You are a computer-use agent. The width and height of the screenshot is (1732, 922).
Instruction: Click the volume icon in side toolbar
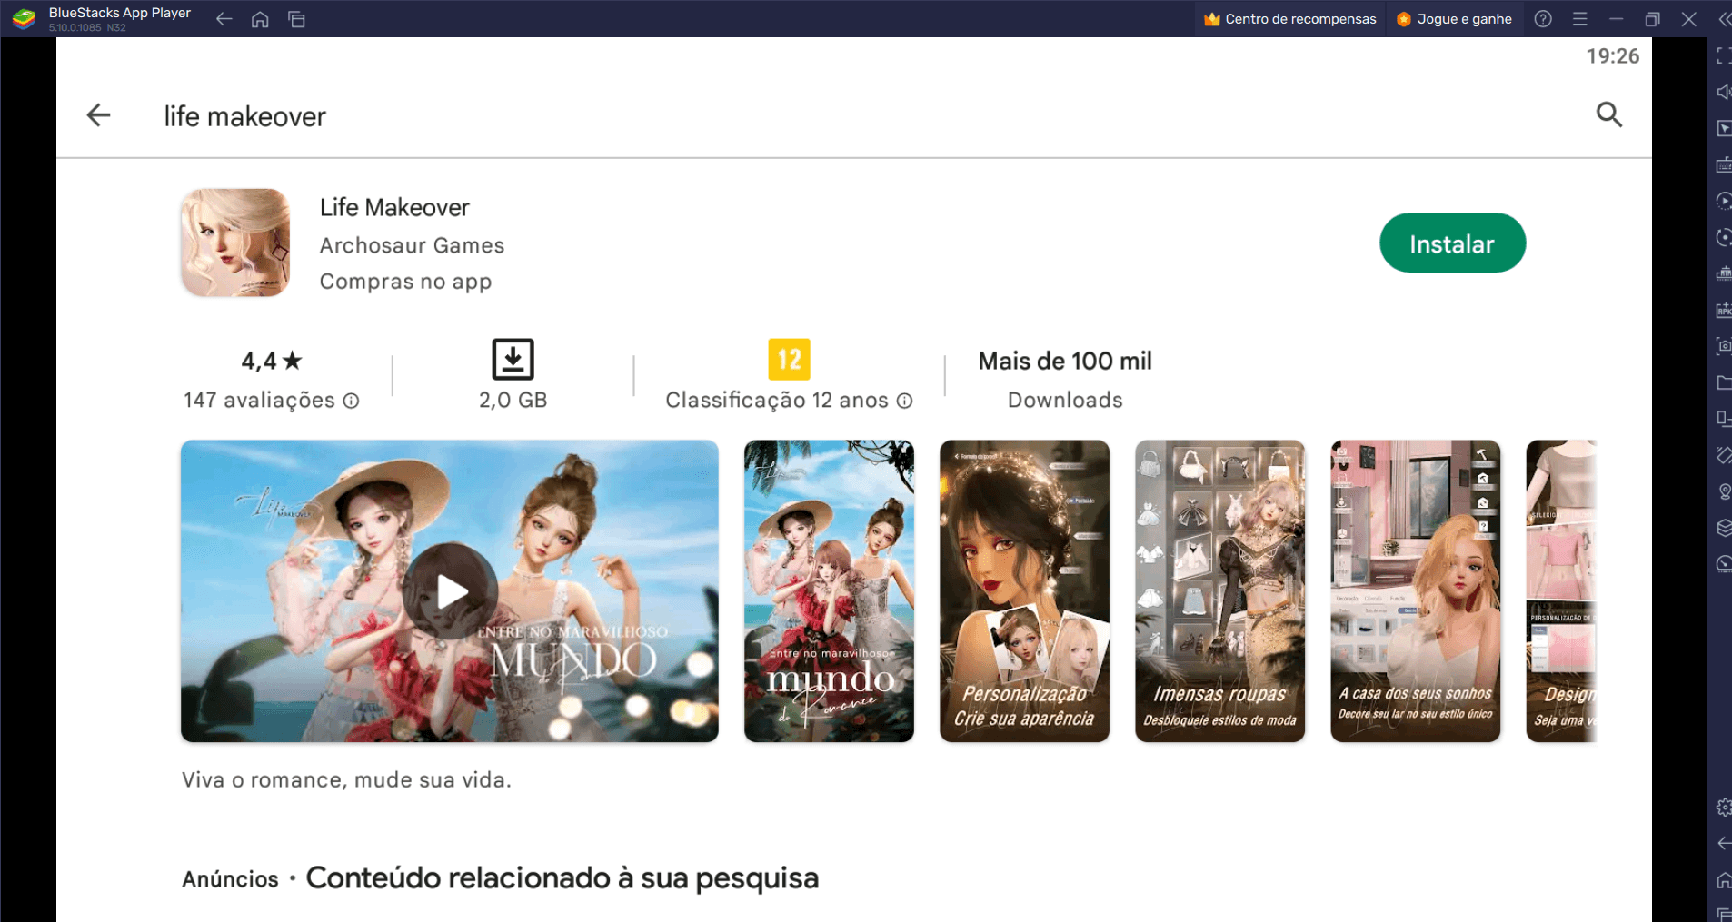pos(1723,93)
